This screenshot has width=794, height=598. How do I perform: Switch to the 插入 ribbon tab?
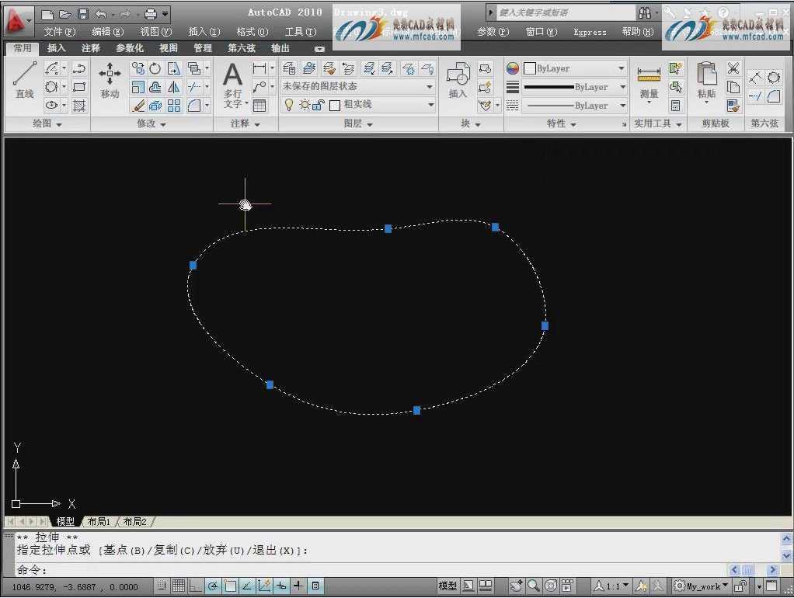coord(56,48)
